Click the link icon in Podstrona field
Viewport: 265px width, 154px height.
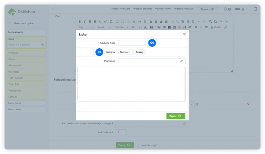181,61
